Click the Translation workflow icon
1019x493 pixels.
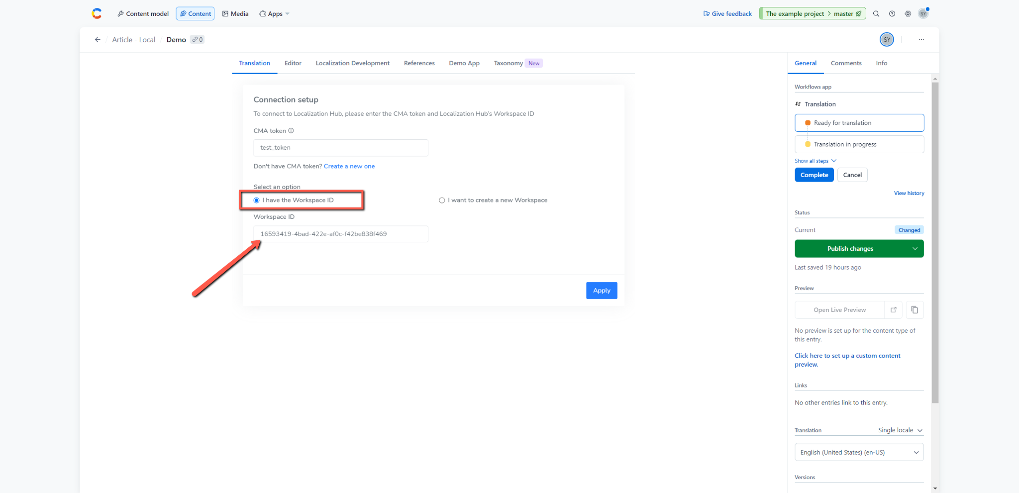[x=798, y=104]
